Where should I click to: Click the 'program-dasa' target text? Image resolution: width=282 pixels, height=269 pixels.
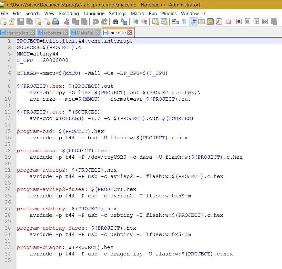point(36,151)
